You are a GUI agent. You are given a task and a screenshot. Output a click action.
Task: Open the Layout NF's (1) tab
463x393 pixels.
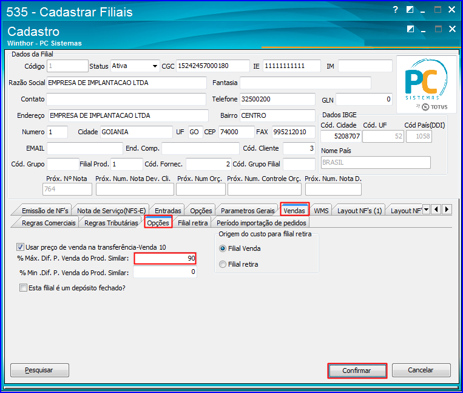click(x=359, y=211)
